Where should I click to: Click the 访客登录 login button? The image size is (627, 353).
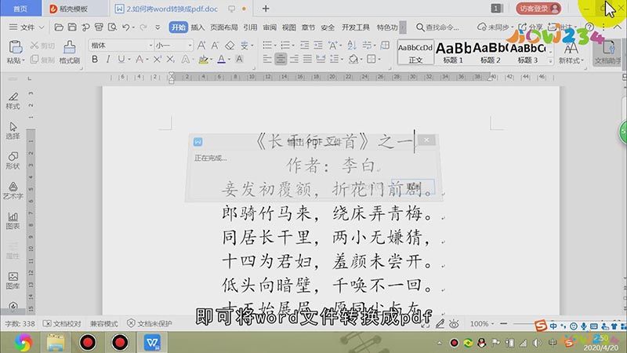[x=538, y=9]
